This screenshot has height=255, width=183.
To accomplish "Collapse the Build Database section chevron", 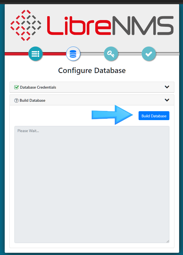I will pyautogui.click(x=167, y=100).
